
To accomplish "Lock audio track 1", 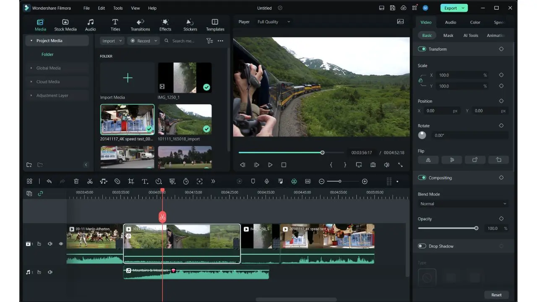I will 39,272.
